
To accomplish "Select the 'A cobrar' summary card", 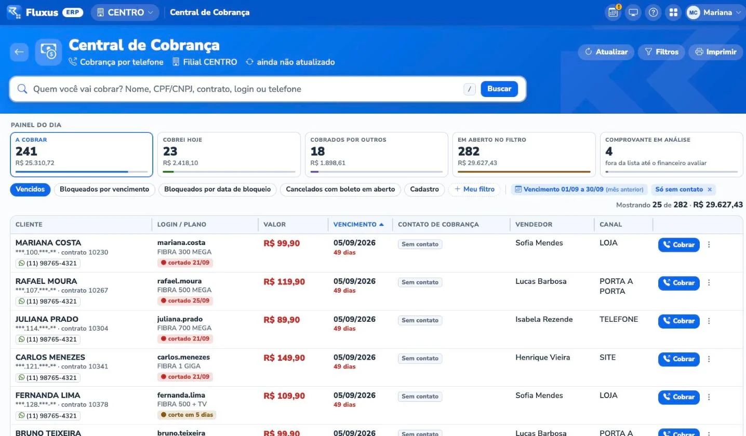I will (x=82, y=155).
